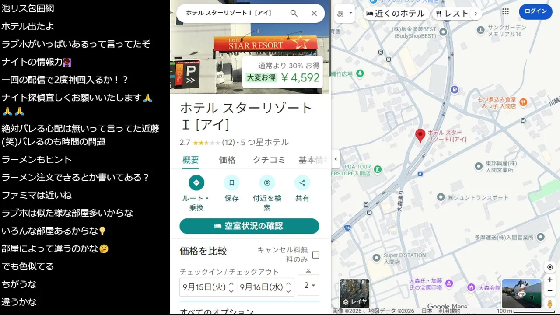The image size is (560, 315).
Task: Open the レイヤ map layers thumbnail
Action: (355, 293)
